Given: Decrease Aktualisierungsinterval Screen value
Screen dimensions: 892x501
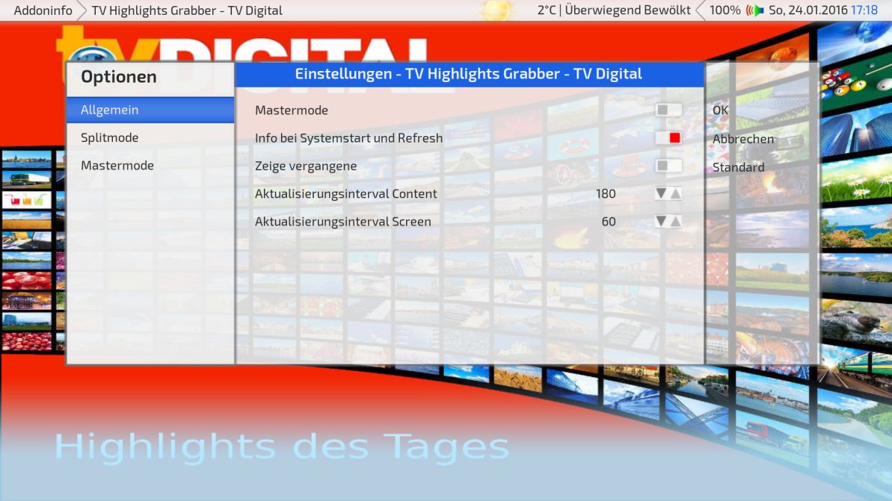Looking at the screenshot, I should tap(661, 221).
